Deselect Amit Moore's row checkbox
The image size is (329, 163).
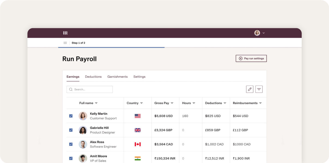[71, 158]
